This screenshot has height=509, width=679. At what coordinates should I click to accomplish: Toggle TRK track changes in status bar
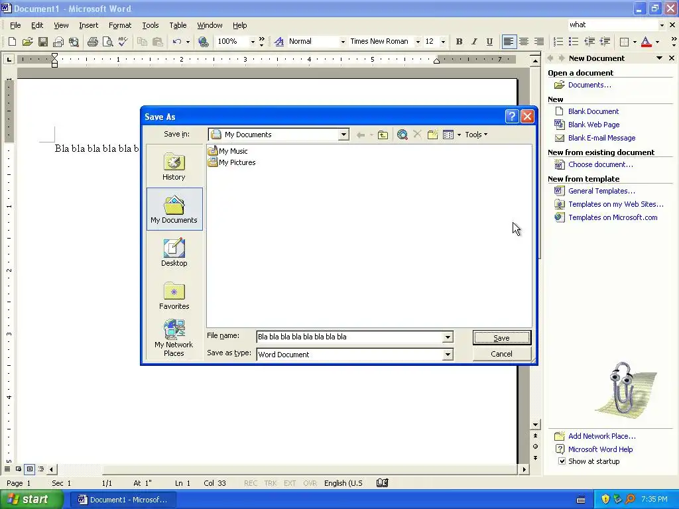(271, 483)
